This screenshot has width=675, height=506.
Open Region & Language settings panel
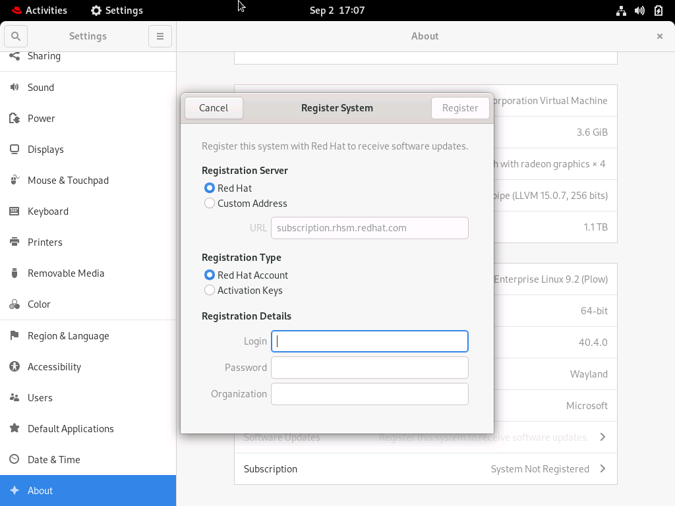tap(88, 335)
